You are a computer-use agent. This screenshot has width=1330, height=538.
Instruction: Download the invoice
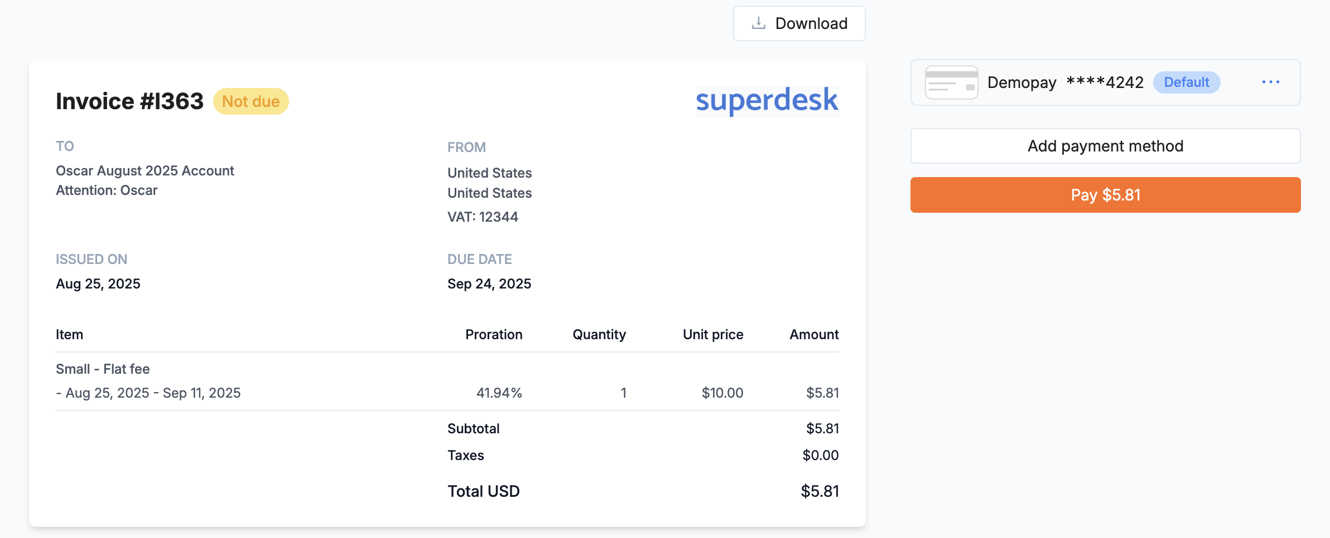pyautogui.click(x=799, y=23)
